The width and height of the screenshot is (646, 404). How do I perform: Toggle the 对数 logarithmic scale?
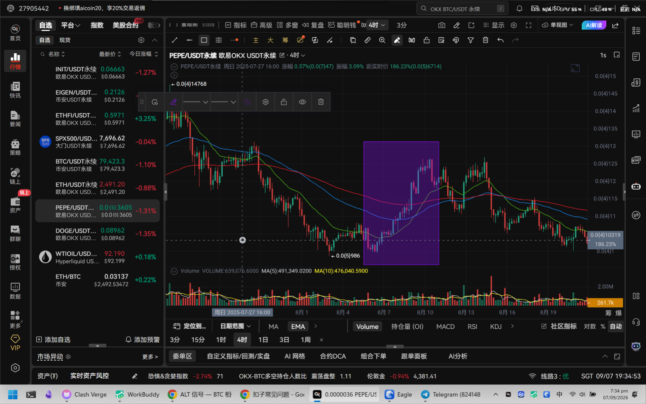click(x=590, y=326)
